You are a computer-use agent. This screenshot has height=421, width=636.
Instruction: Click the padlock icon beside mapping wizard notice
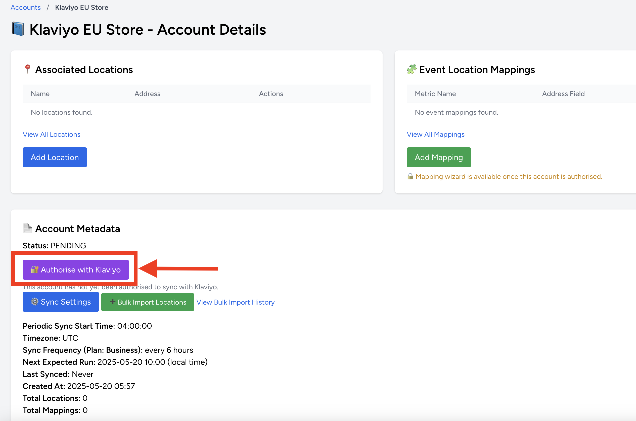[410, 176]
